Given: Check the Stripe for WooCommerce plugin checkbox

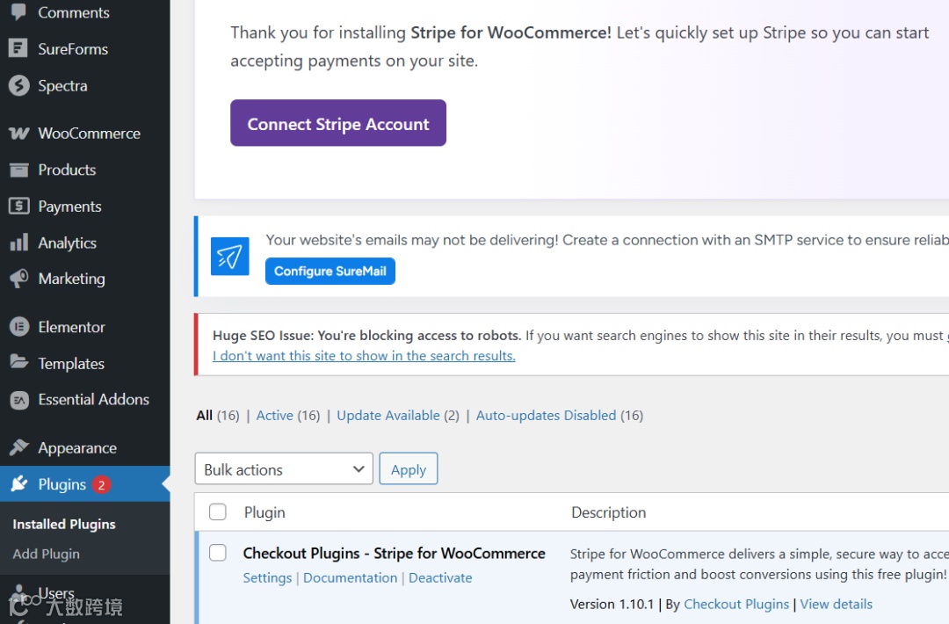Looking at the screenshot, I should 217,553.
